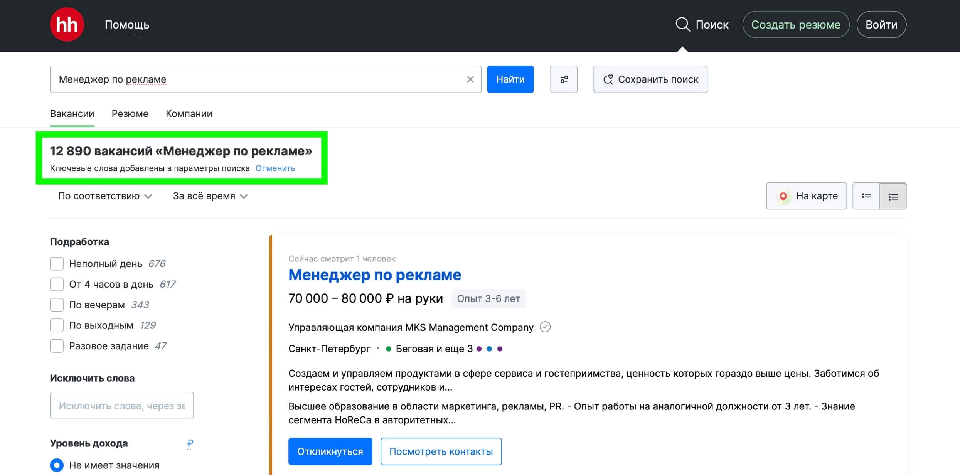Check the Неполный день checkbox

coord(57,264)
